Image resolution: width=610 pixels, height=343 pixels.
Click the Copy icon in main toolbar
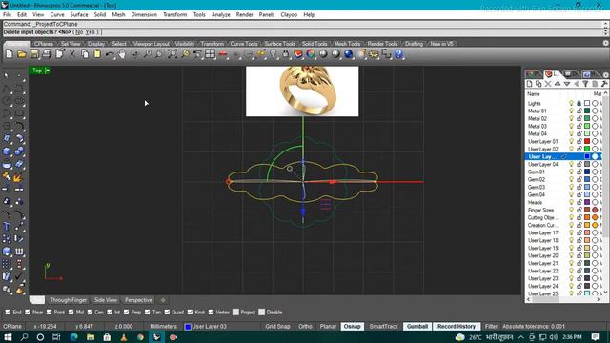[85, 54]
